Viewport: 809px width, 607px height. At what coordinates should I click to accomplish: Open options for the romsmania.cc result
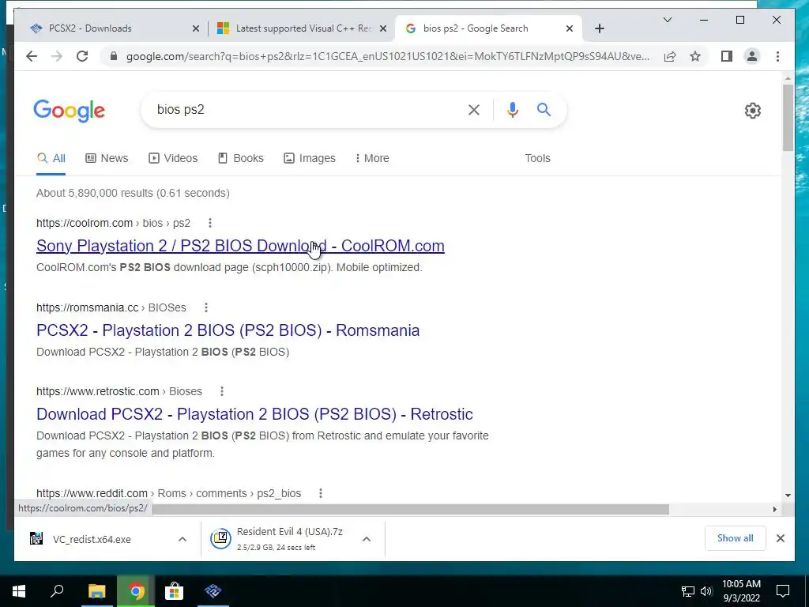pyautogui.click(x=206, y=307)
